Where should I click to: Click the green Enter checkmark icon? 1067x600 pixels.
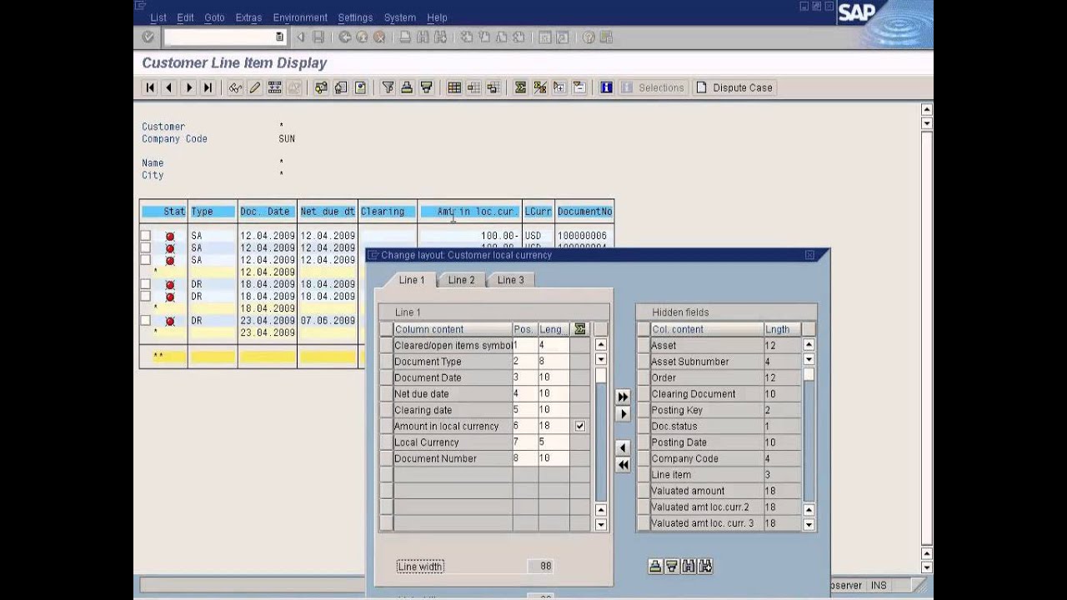(148, 37)
